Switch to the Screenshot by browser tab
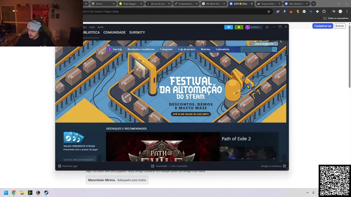351x197 pixels. [x=185, y=4]
